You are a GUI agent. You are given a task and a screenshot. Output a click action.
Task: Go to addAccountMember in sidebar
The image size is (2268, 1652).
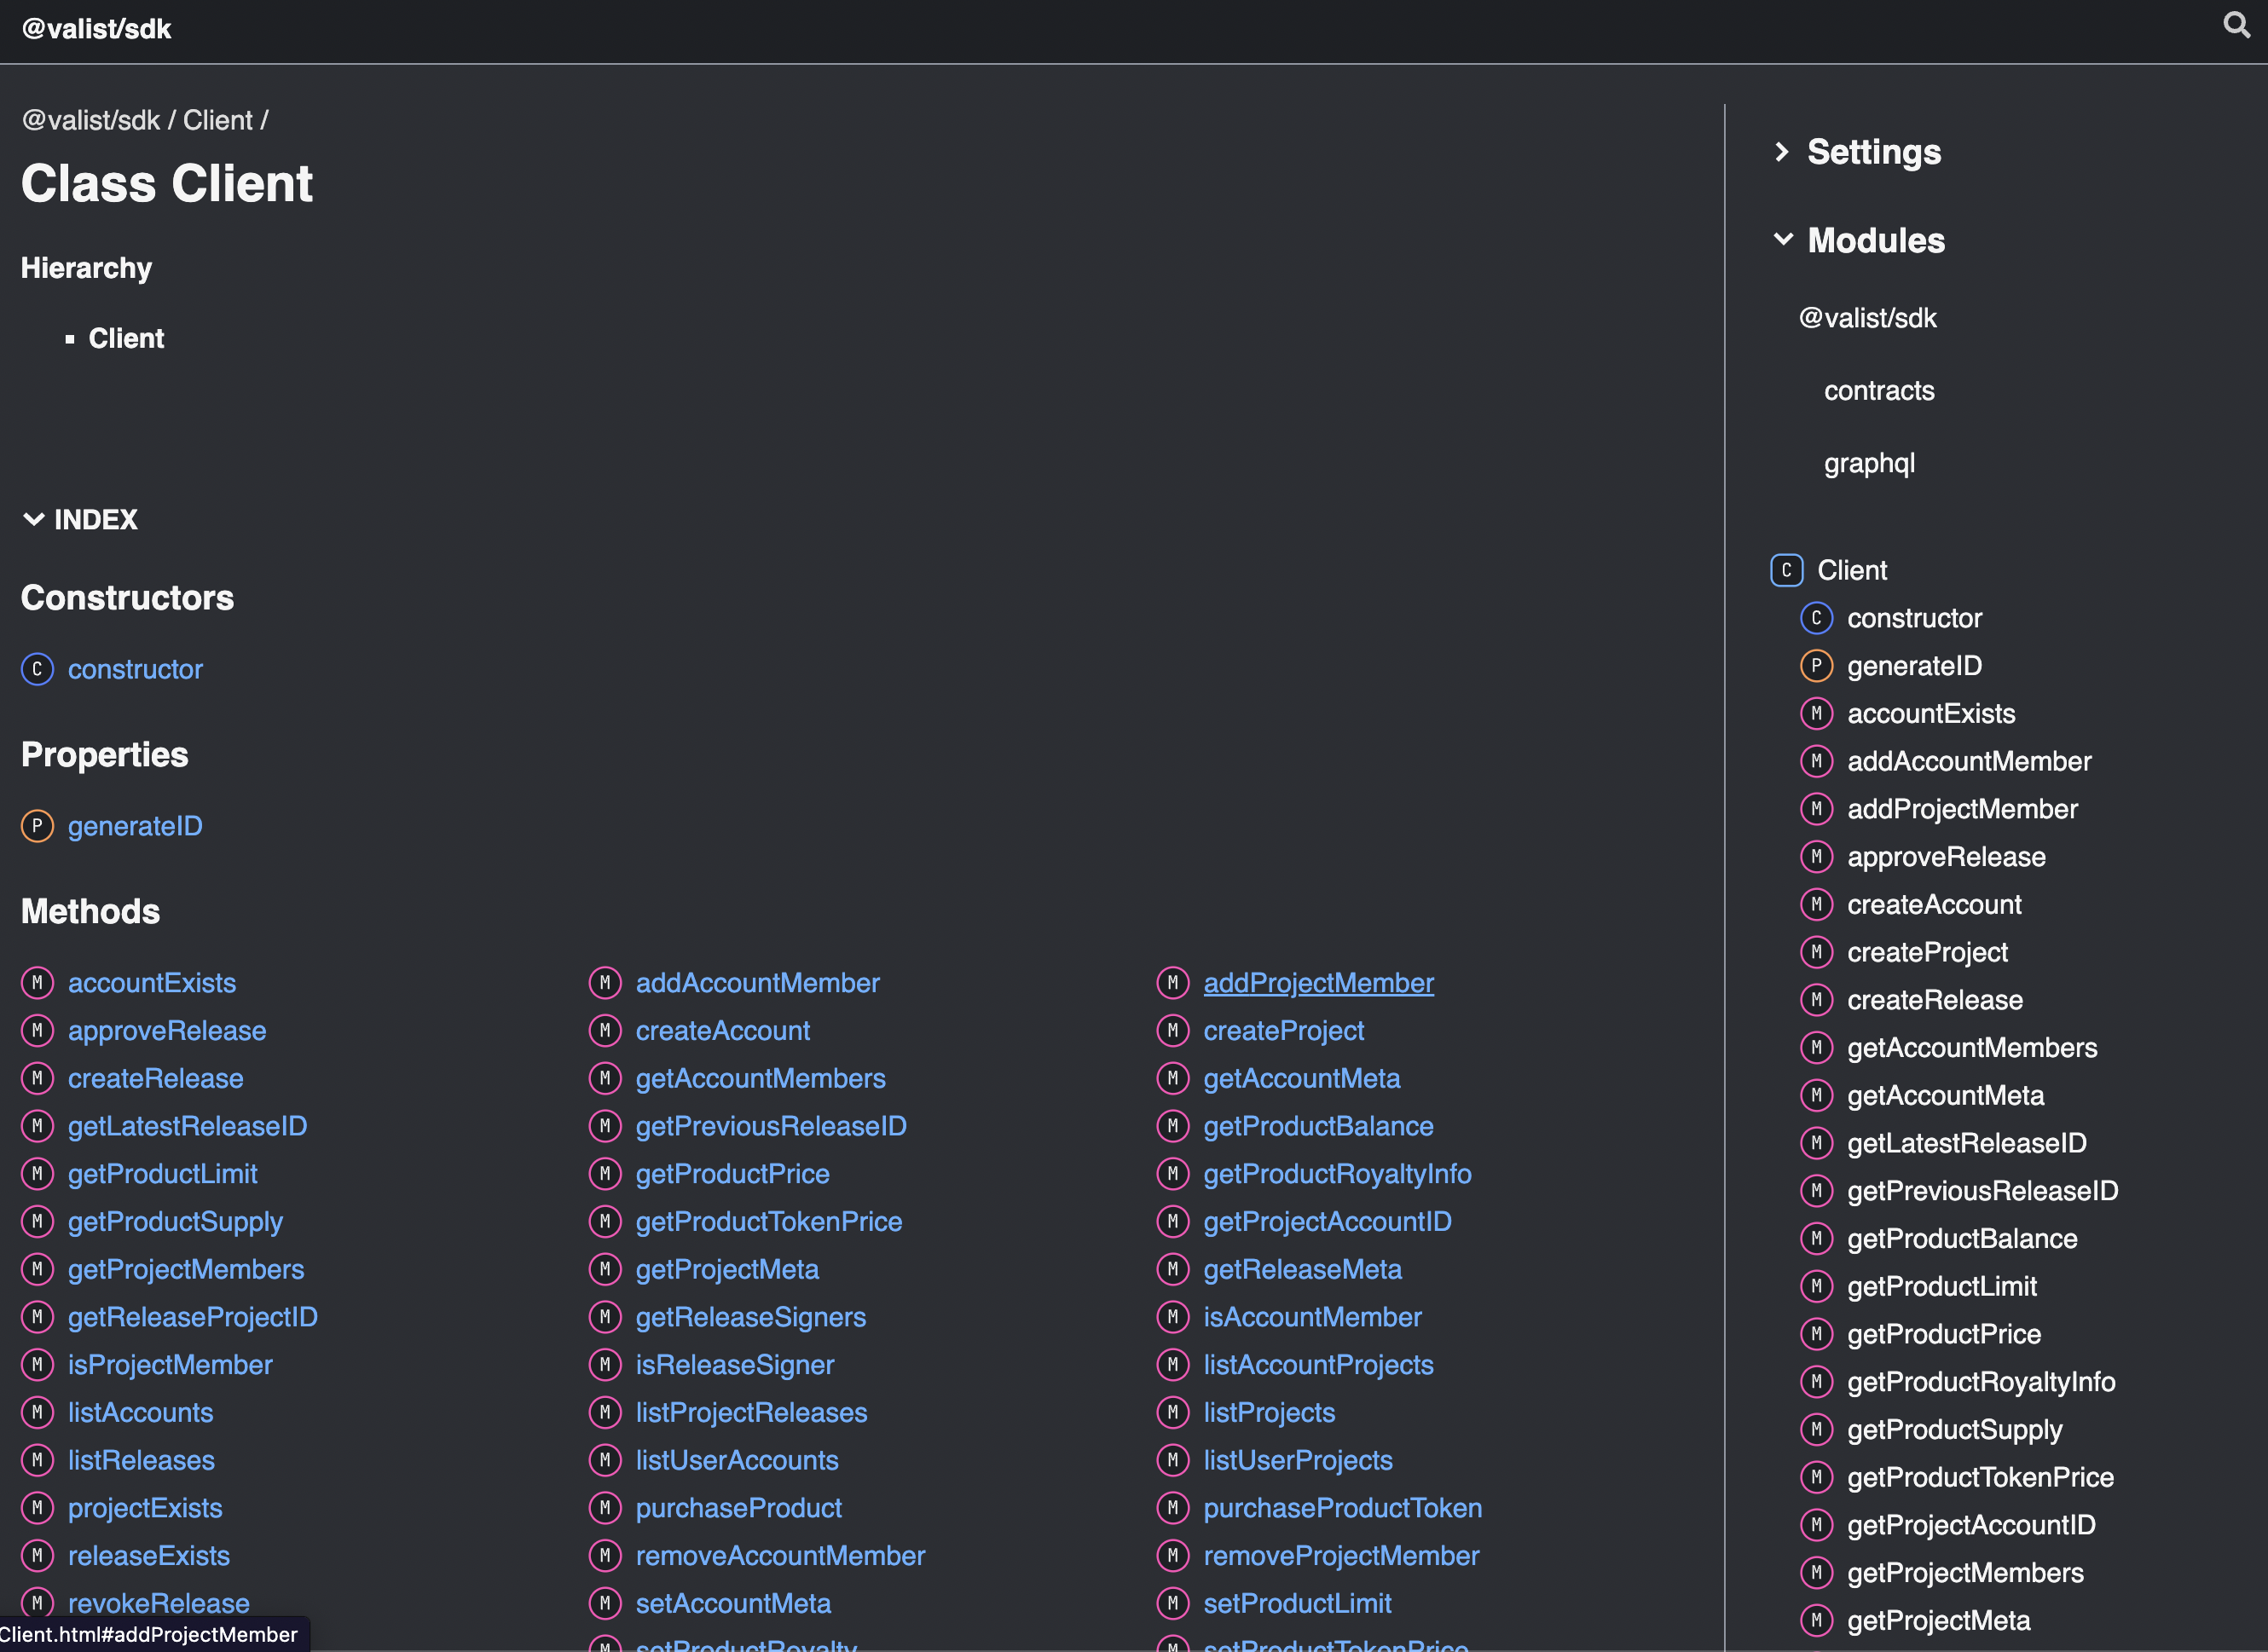(1969, 762)
